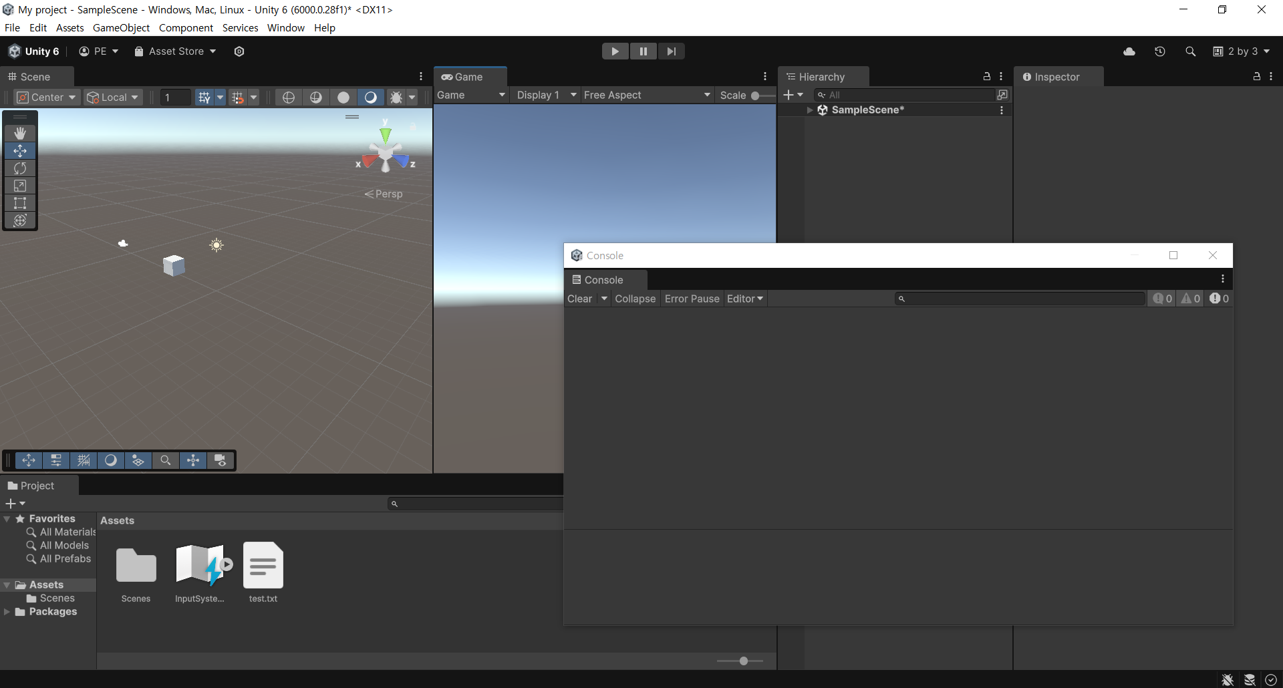Select the Move tool in Scene
Screen dimensions: 1283x688
pyautogui.click(x=20, y=151)
